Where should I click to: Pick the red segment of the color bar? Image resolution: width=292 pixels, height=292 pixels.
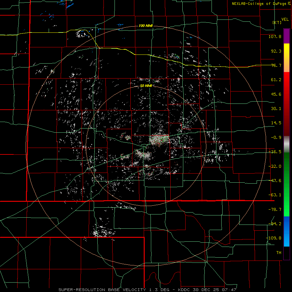(286, 104)
